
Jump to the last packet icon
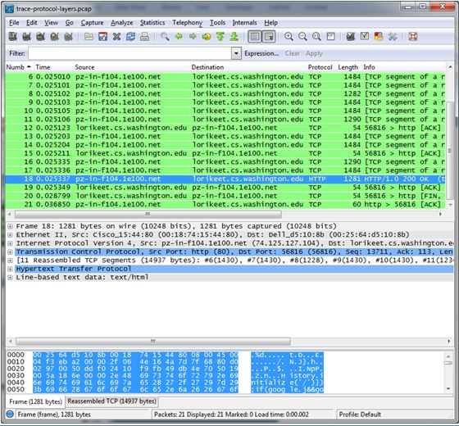click(234, 37)
